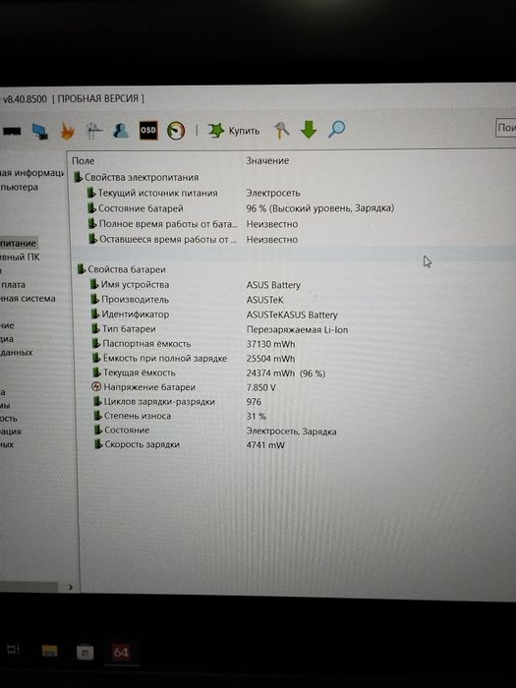Click the battery voltage lightning icon
516x688 pixels.
(96, 387)
